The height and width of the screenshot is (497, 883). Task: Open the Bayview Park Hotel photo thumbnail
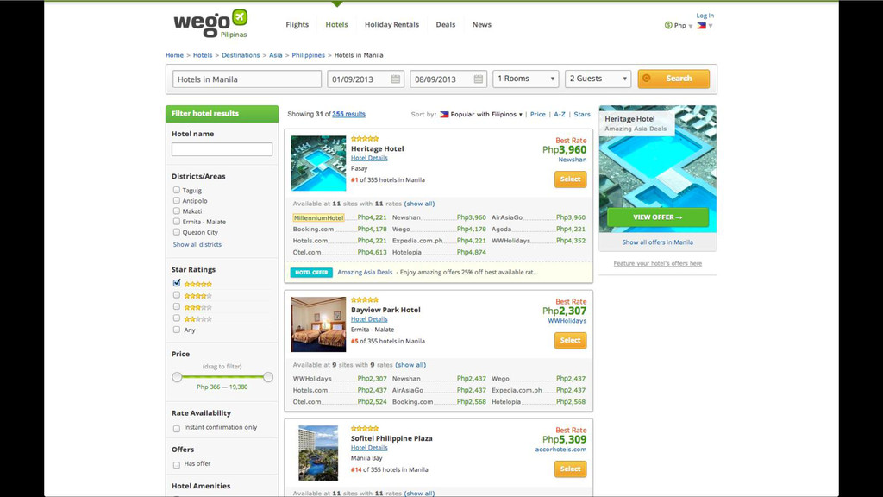(318, 324)
